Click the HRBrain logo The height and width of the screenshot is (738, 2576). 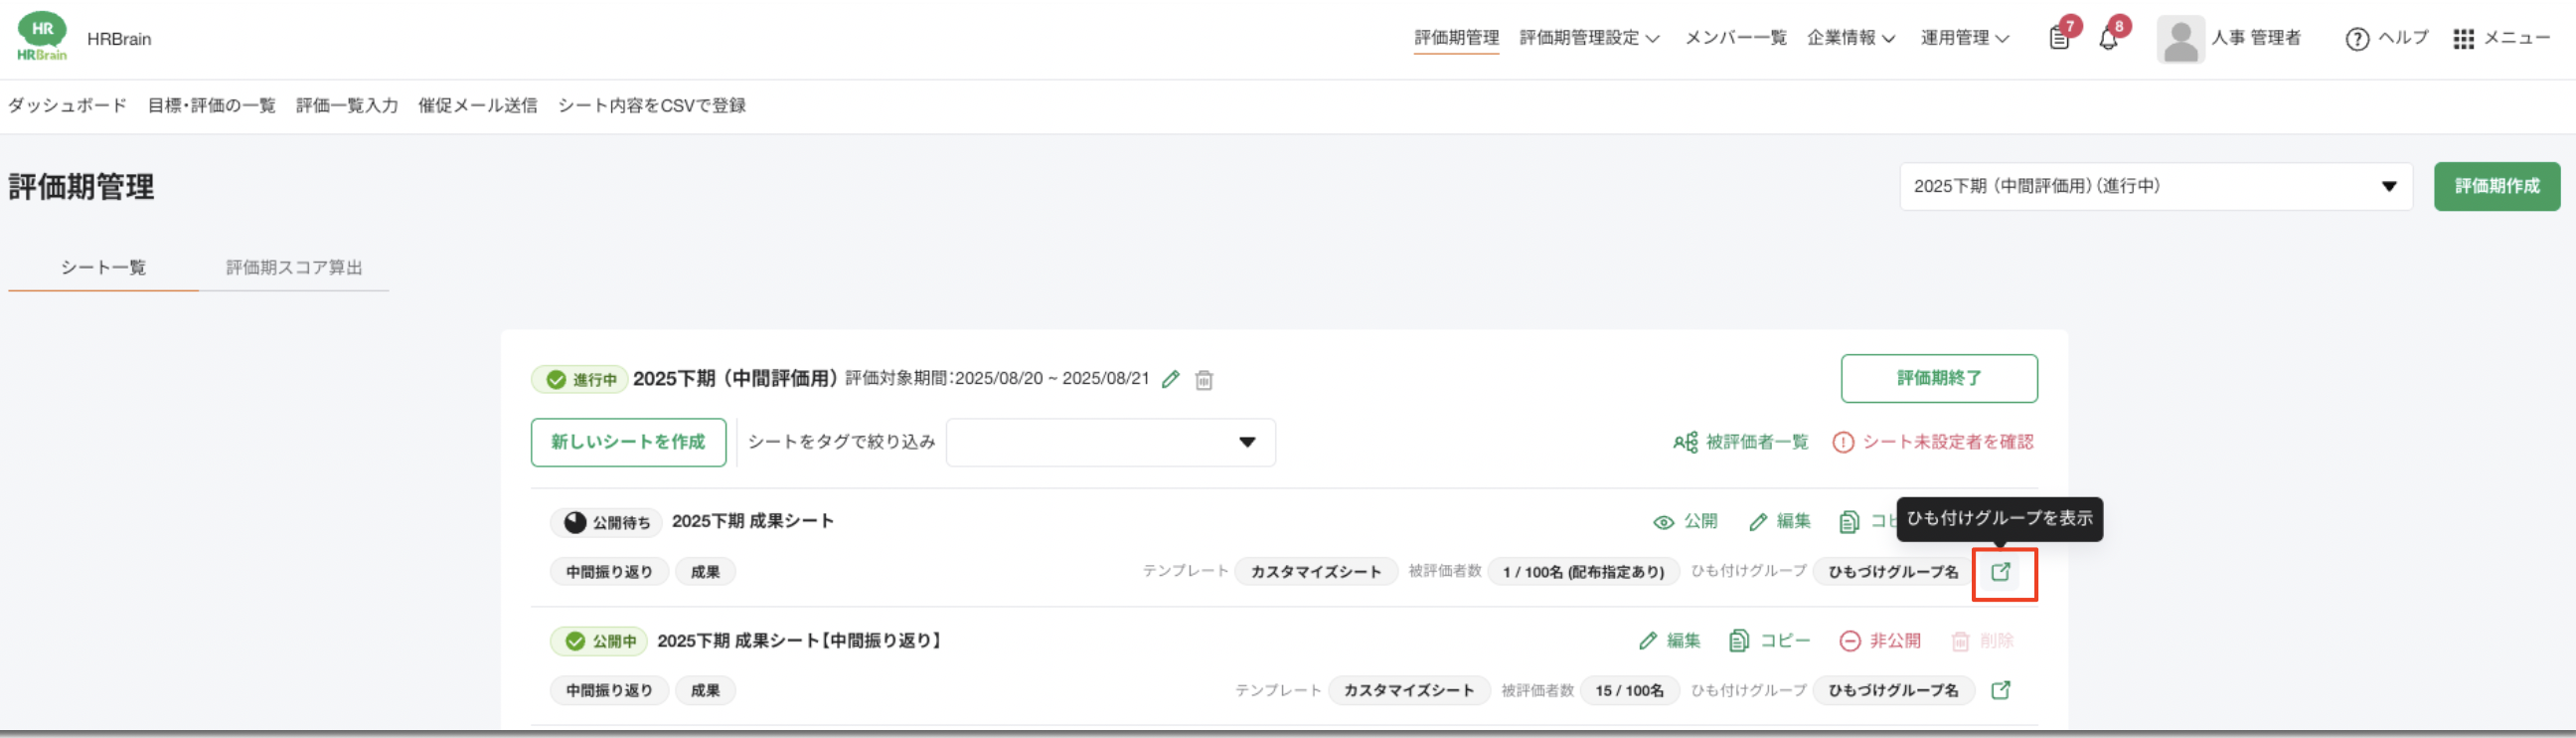[42, 38]
